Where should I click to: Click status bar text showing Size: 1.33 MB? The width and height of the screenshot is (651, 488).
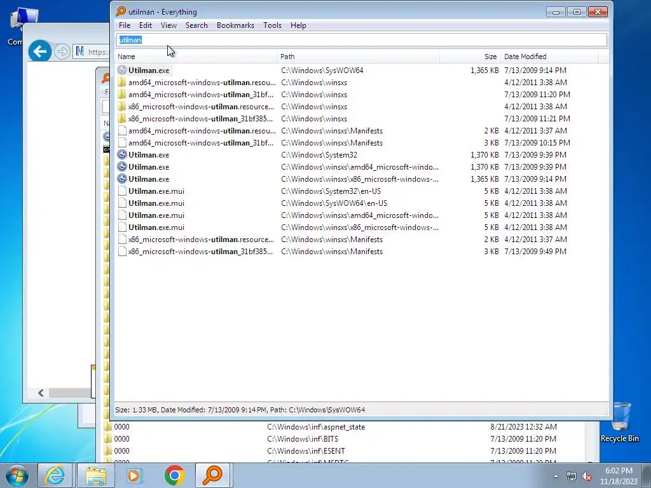pyautogui.click(x=240, y=410)
